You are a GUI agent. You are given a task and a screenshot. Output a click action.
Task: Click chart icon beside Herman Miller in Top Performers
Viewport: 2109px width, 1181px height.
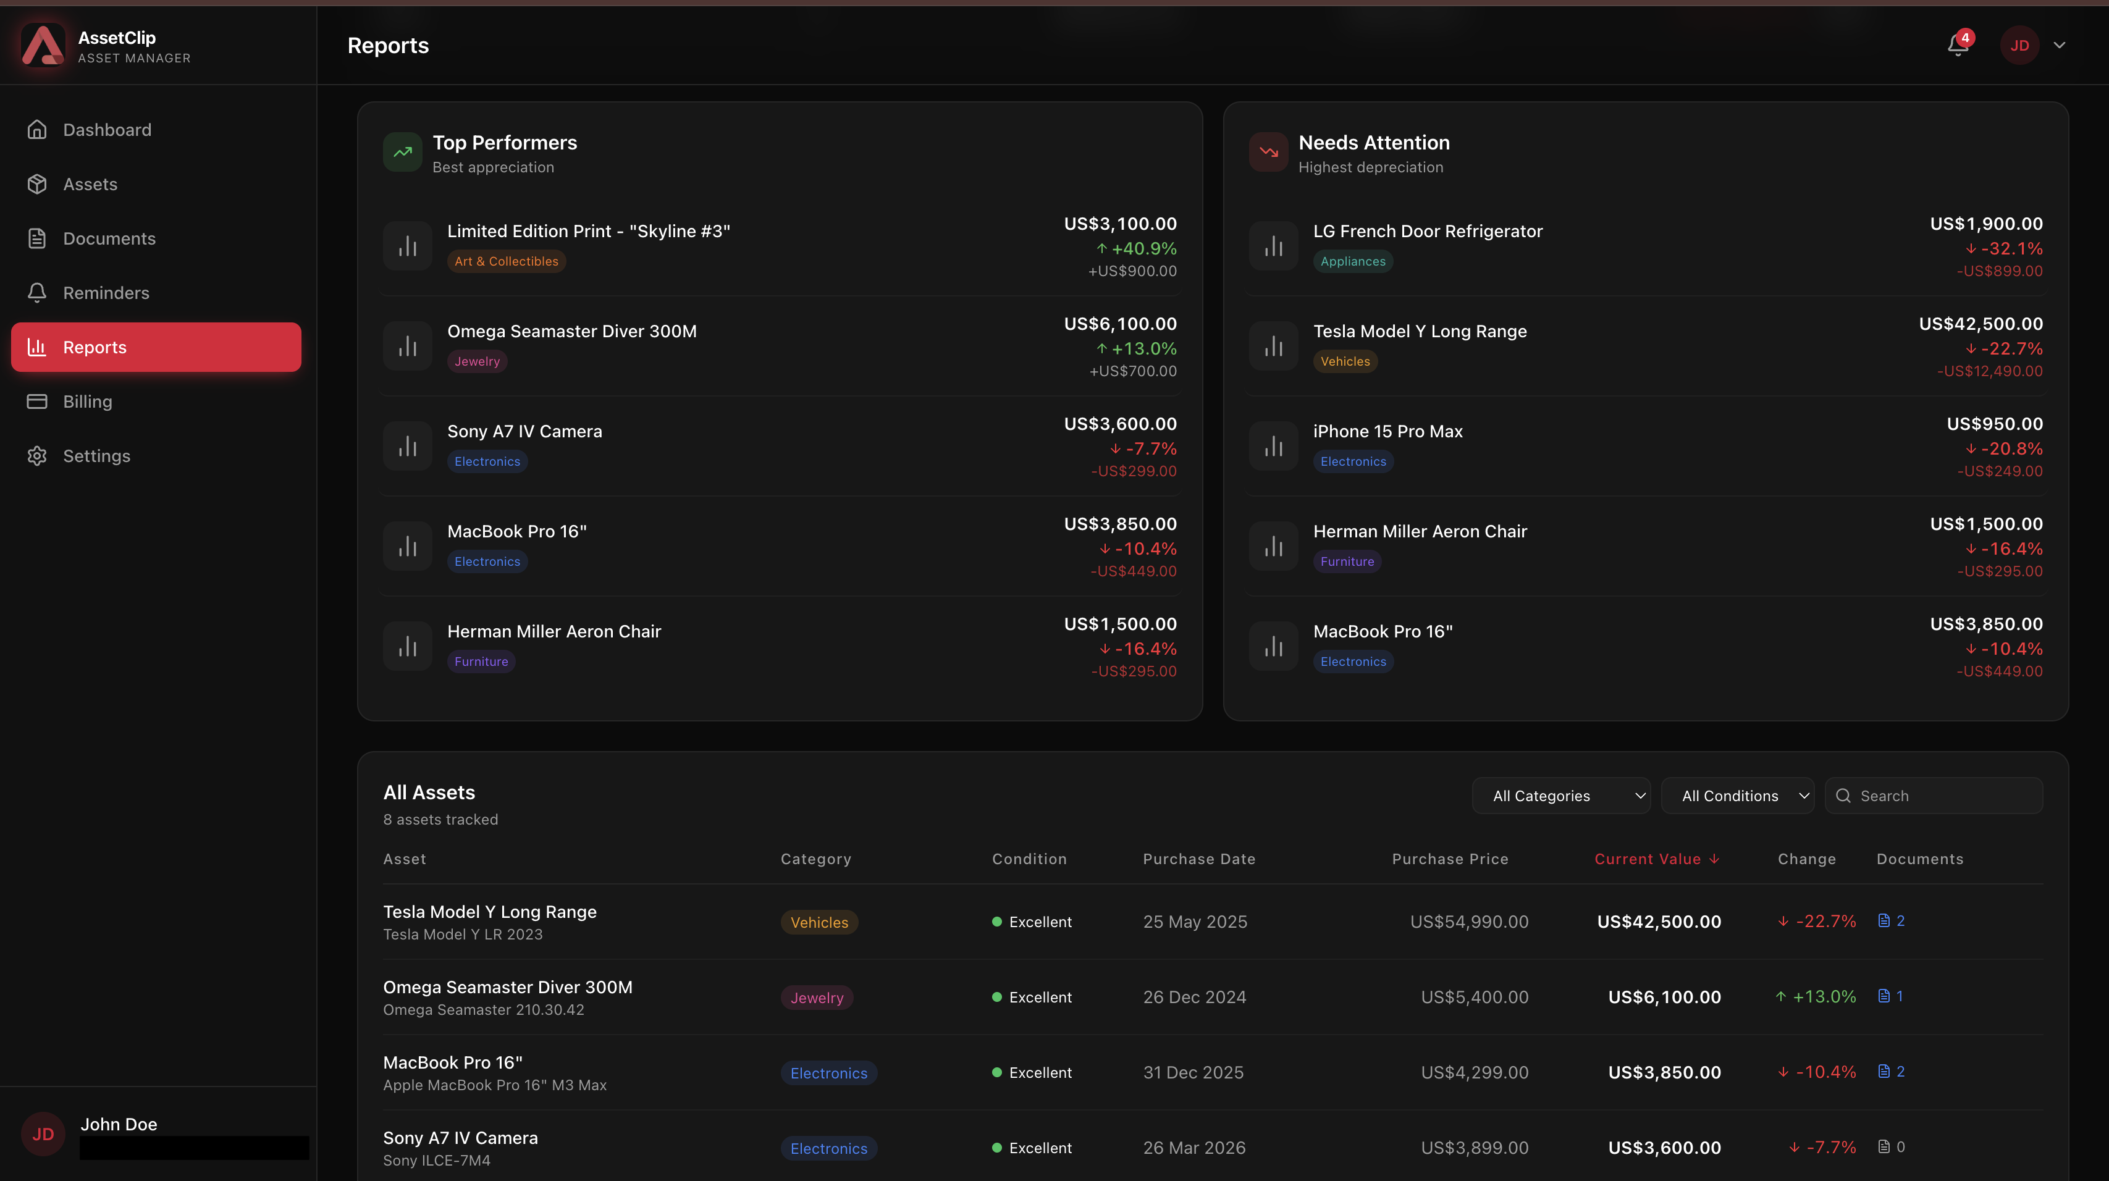tap(408, 645)
